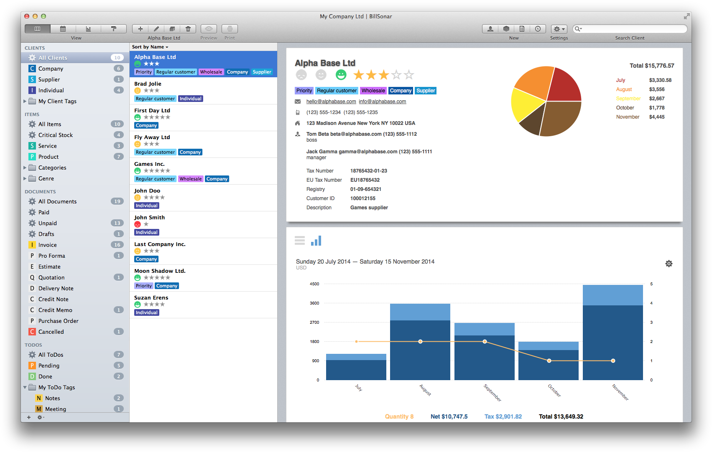Image resolution: width=712 pixels, height=452 pixels.
Task: Open the Sort by Name dropdown
Action: 150,47
